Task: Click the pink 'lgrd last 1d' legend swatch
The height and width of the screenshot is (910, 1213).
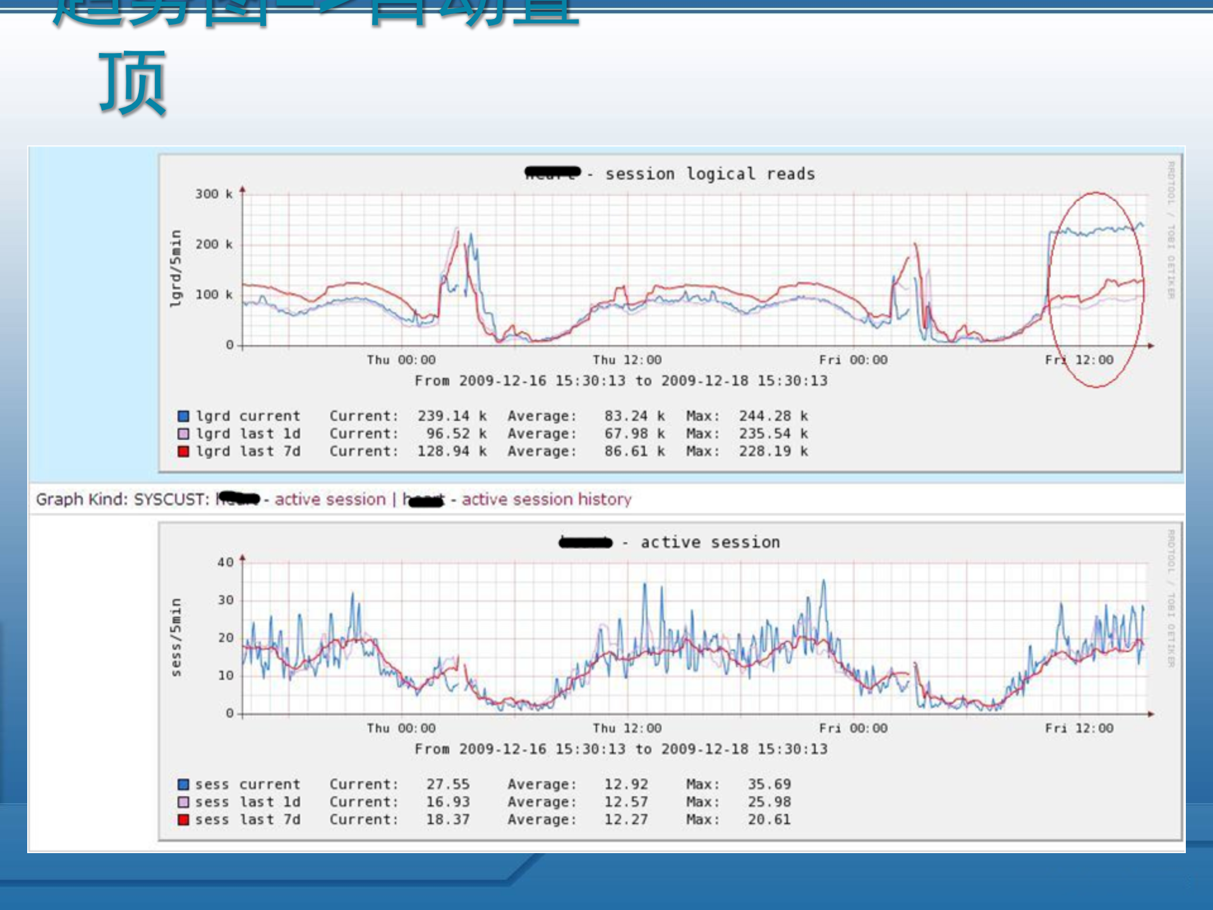Action: coord(183,434)
